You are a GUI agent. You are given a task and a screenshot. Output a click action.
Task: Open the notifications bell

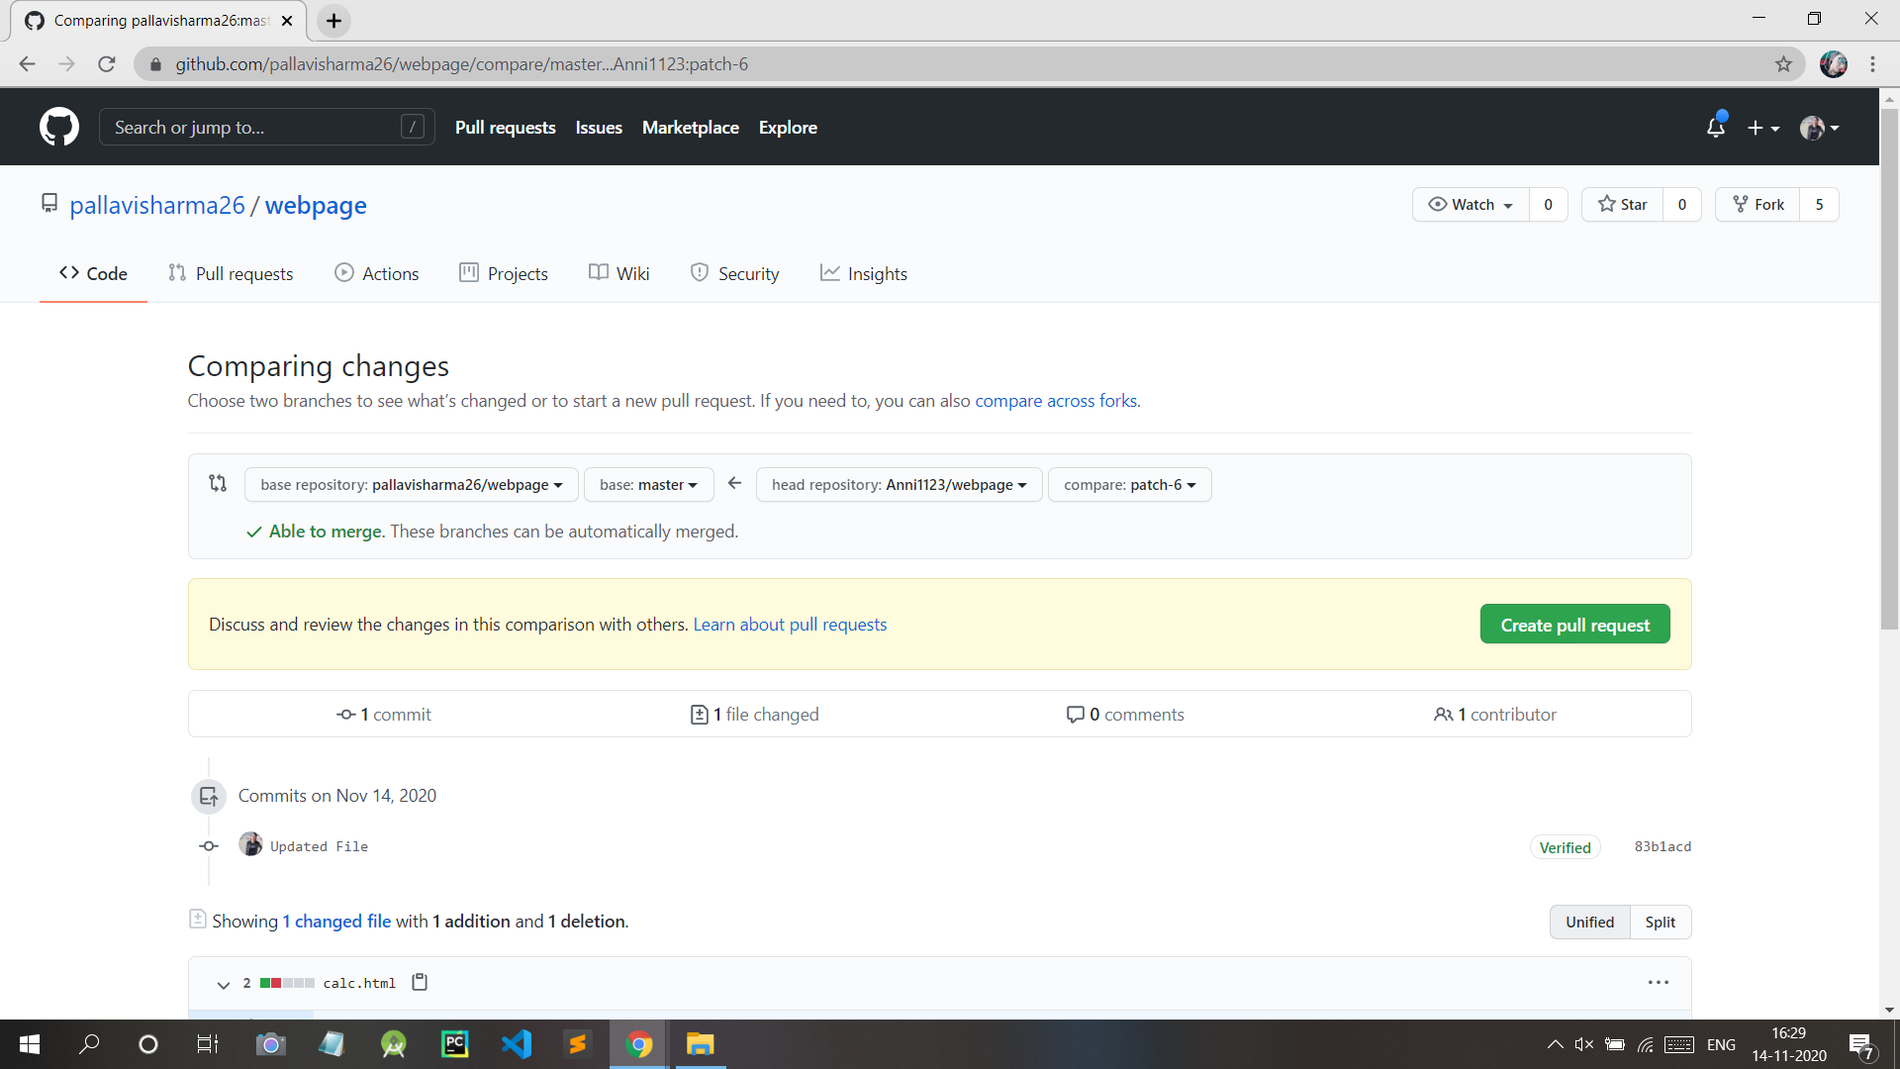(x=1716, y=128)
